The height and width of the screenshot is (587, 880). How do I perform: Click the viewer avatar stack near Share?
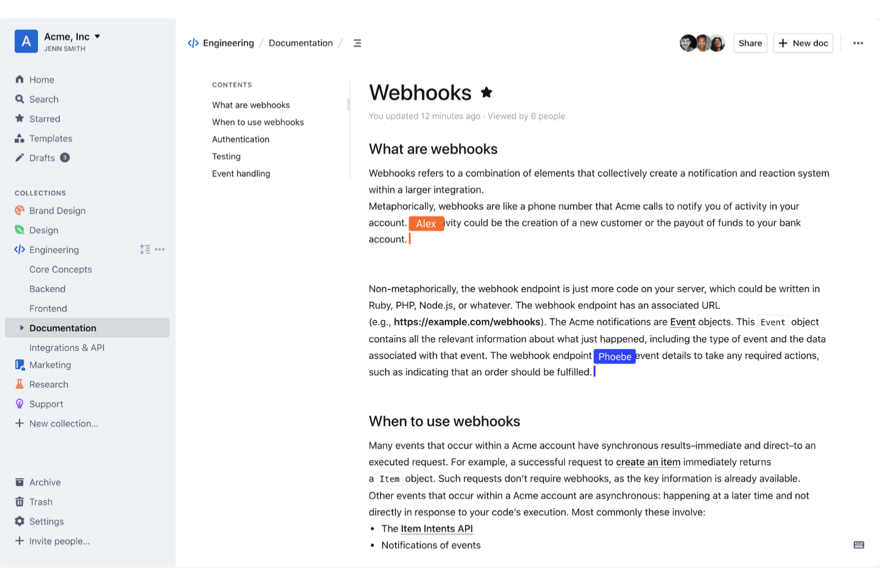click(x=702, y=43)
